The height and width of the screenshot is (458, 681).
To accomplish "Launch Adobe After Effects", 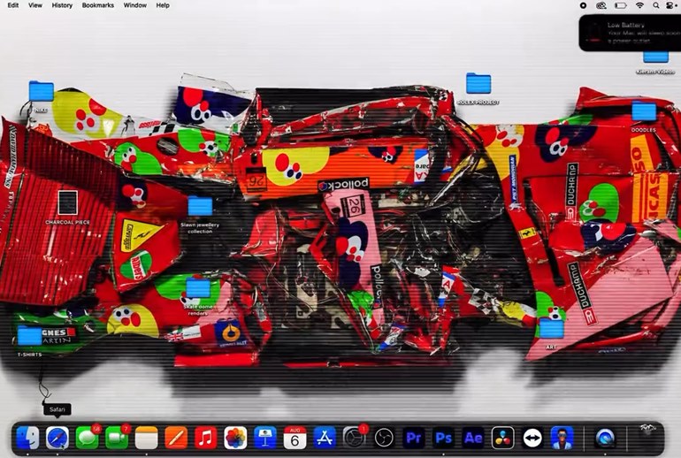I will click(x=473, y=438).
